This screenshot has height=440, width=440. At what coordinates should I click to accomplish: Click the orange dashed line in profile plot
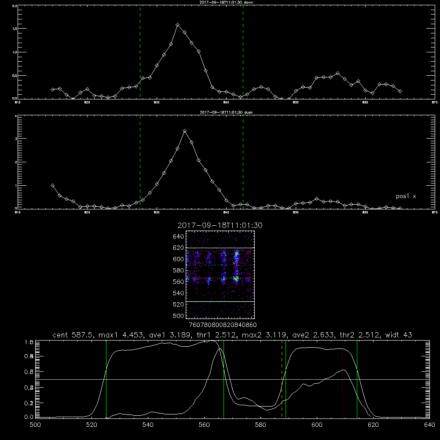pos(282,379)
